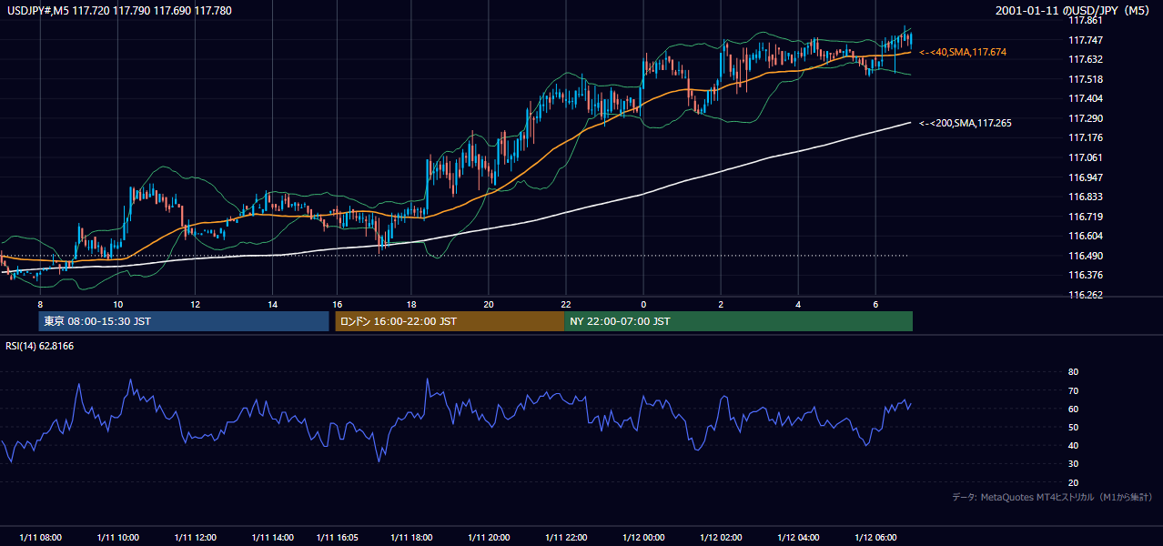Image resolution: width=1163 pixels, height=546 pixels.
Task: Click price axis value 116.490
Action: coord(1086,256)
